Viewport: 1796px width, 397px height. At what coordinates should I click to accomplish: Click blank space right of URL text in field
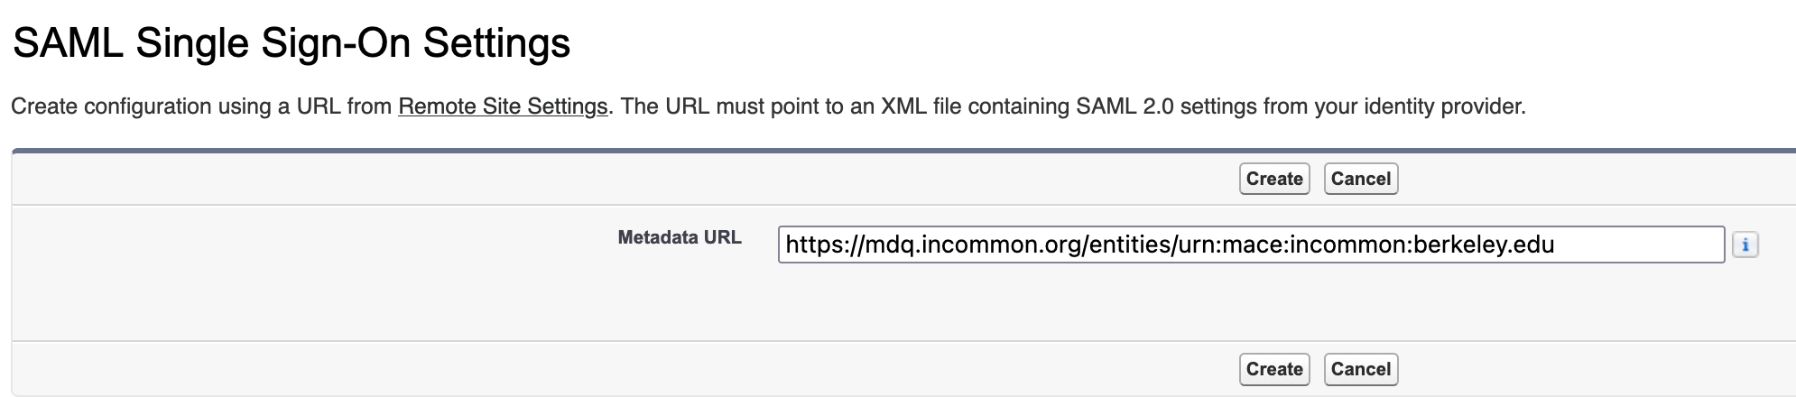1638,245
